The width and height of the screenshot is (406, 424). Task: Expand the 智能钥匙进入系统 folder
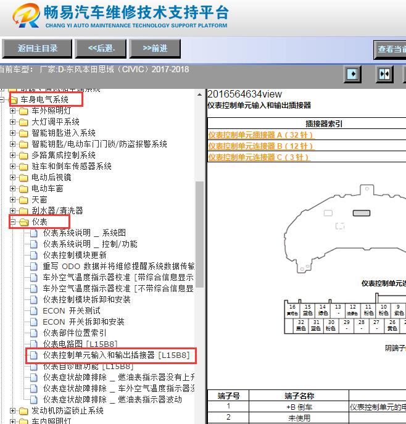(x=12, y=133)
